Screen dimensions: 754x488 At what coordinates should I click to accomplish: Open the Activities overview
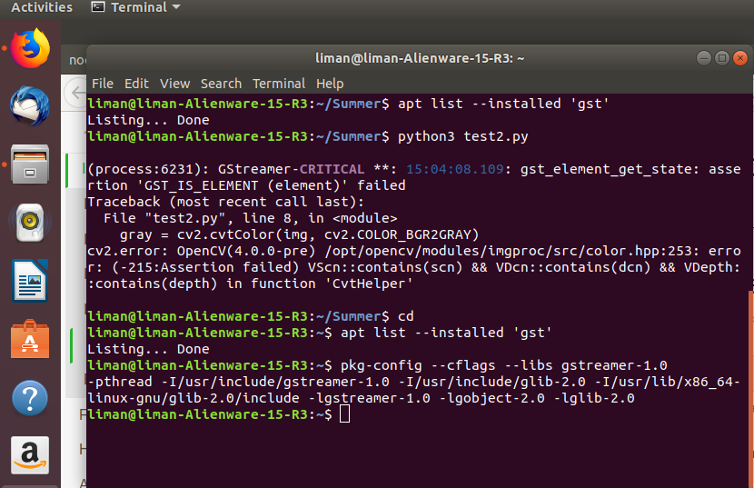(x=42, y=7)
